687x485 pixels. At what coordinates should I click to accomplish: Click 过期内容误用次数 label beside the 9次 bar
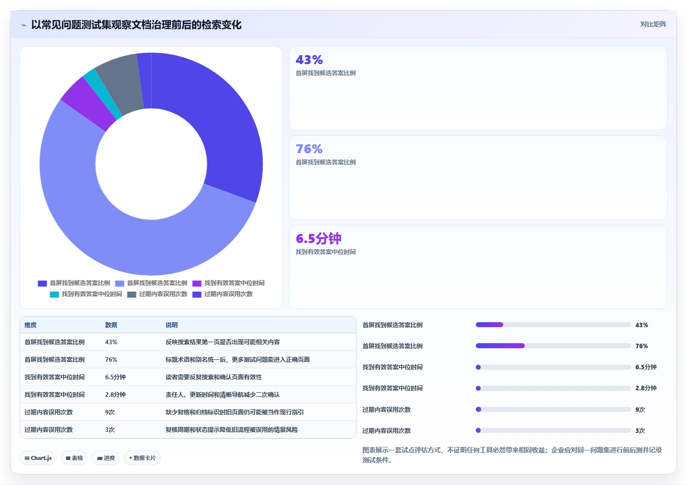click(x=387, y=410)
